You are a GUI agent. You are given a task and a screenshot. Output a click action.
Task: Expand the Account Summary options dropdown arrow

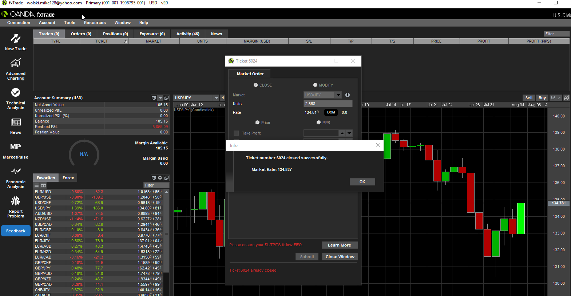160,98
